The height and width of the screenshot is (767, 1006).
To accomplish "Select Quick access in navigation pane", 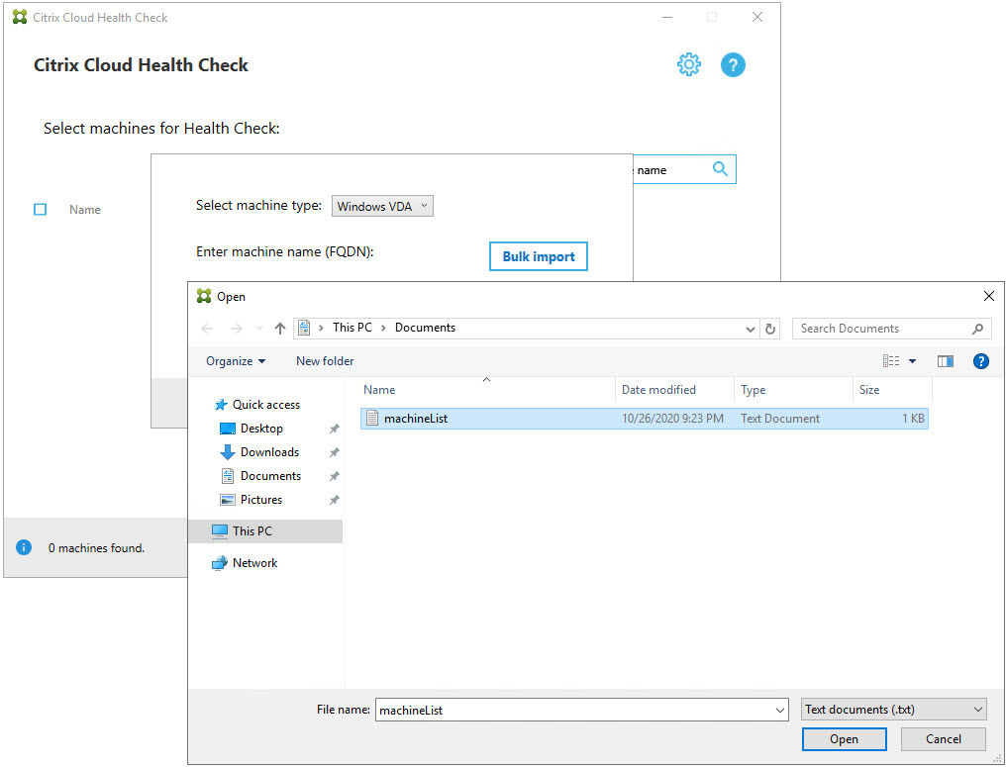I will 265,405.
